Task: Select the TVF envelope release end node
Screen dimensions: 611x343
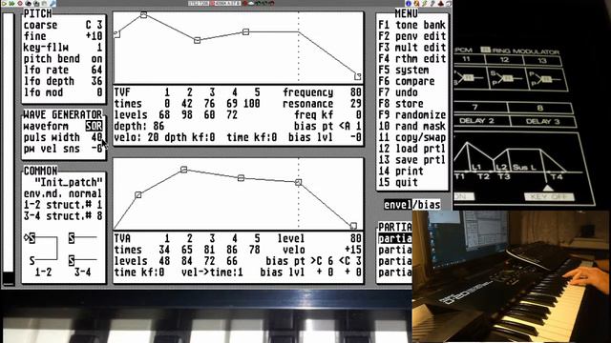Action: click(358, 76)
